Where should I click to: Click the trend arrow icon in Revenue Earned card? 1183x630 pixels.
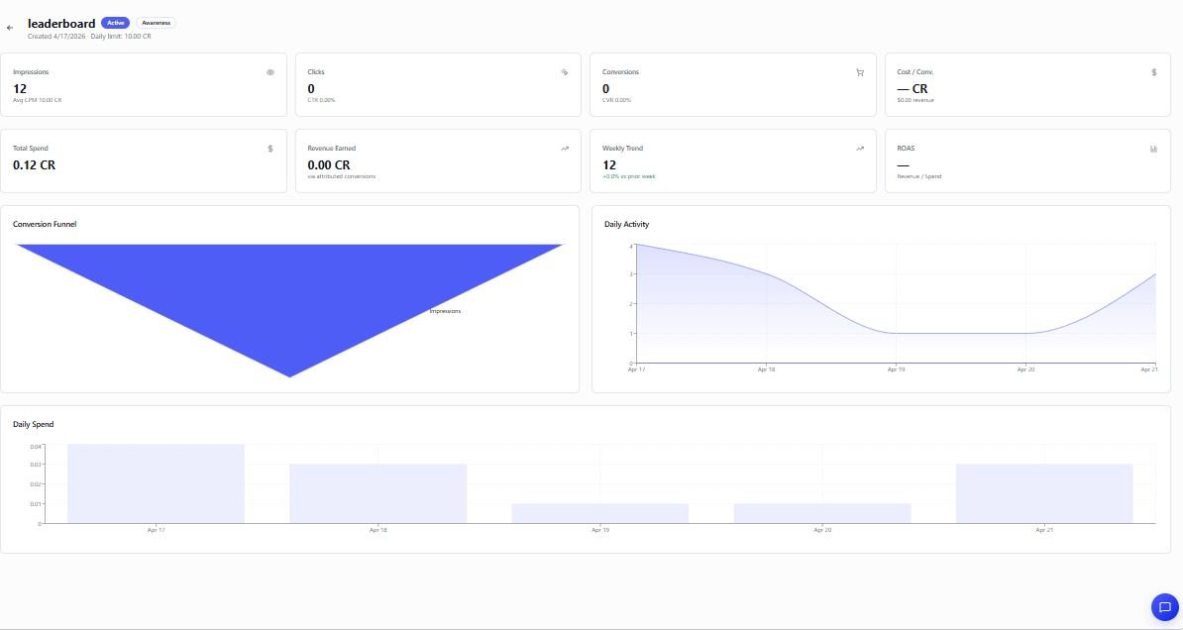(565, 149)
